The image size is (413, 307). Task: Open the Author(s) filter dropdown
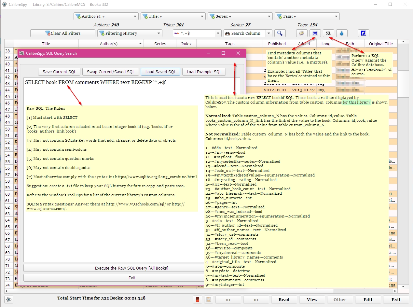pos(106,16)
